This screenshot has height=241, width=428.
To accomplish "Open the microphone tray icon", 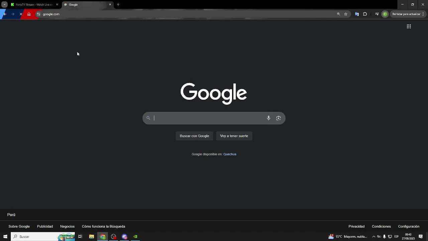I will pos(385,237).
